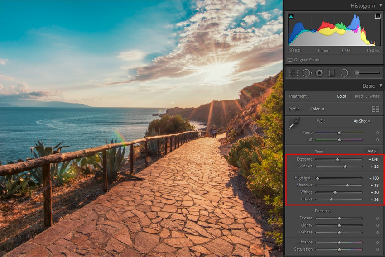
Task: Click the ISO 100 readout
Action: pyautogui.click(x=294, y=51)
